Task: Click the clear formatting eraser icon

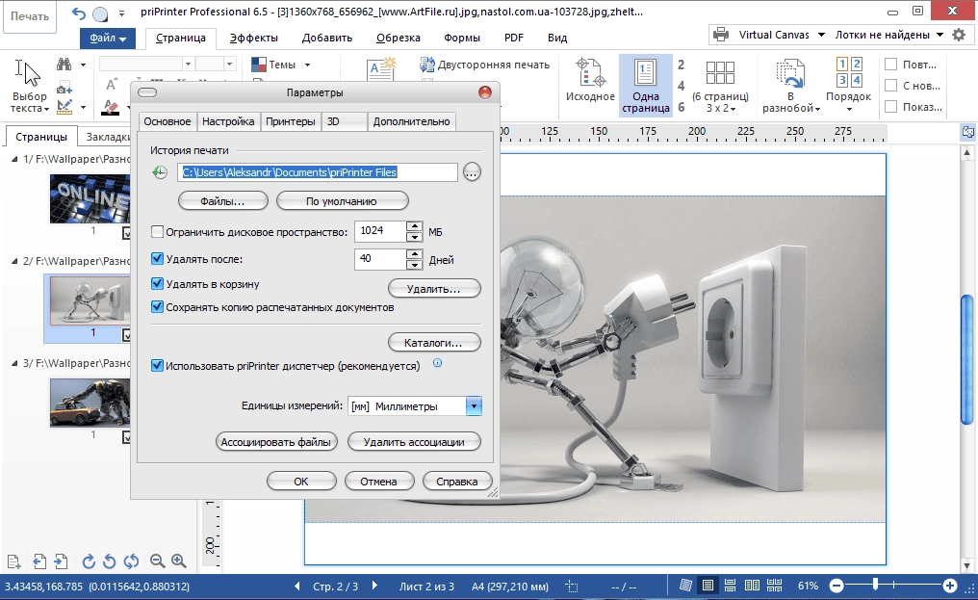Action: coord(111,108)
